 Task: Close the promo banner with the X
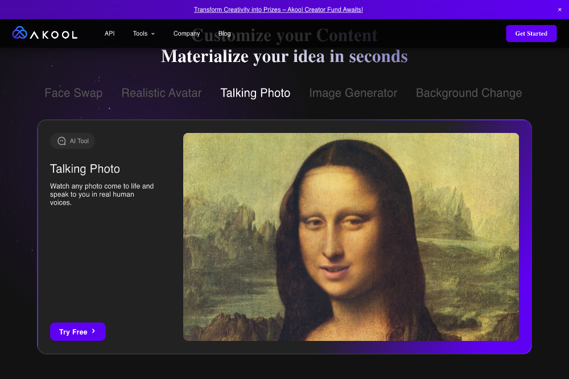click(x=559, y=10)
